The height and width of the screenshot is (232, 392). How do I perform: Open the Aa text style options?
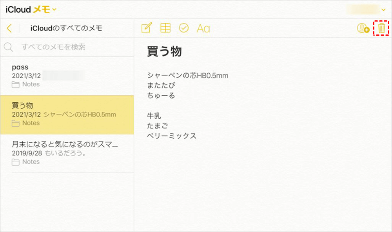pyautogui.click(x=203, y=28)
